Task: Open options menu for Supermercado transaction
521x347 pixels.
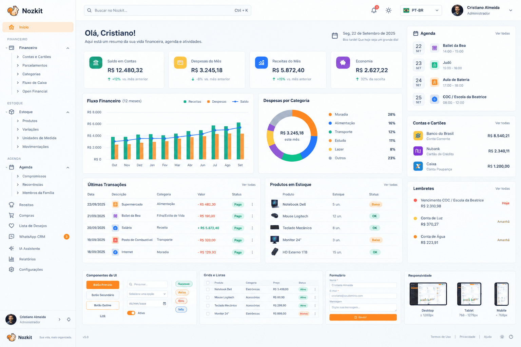Action: pos(252,204)
